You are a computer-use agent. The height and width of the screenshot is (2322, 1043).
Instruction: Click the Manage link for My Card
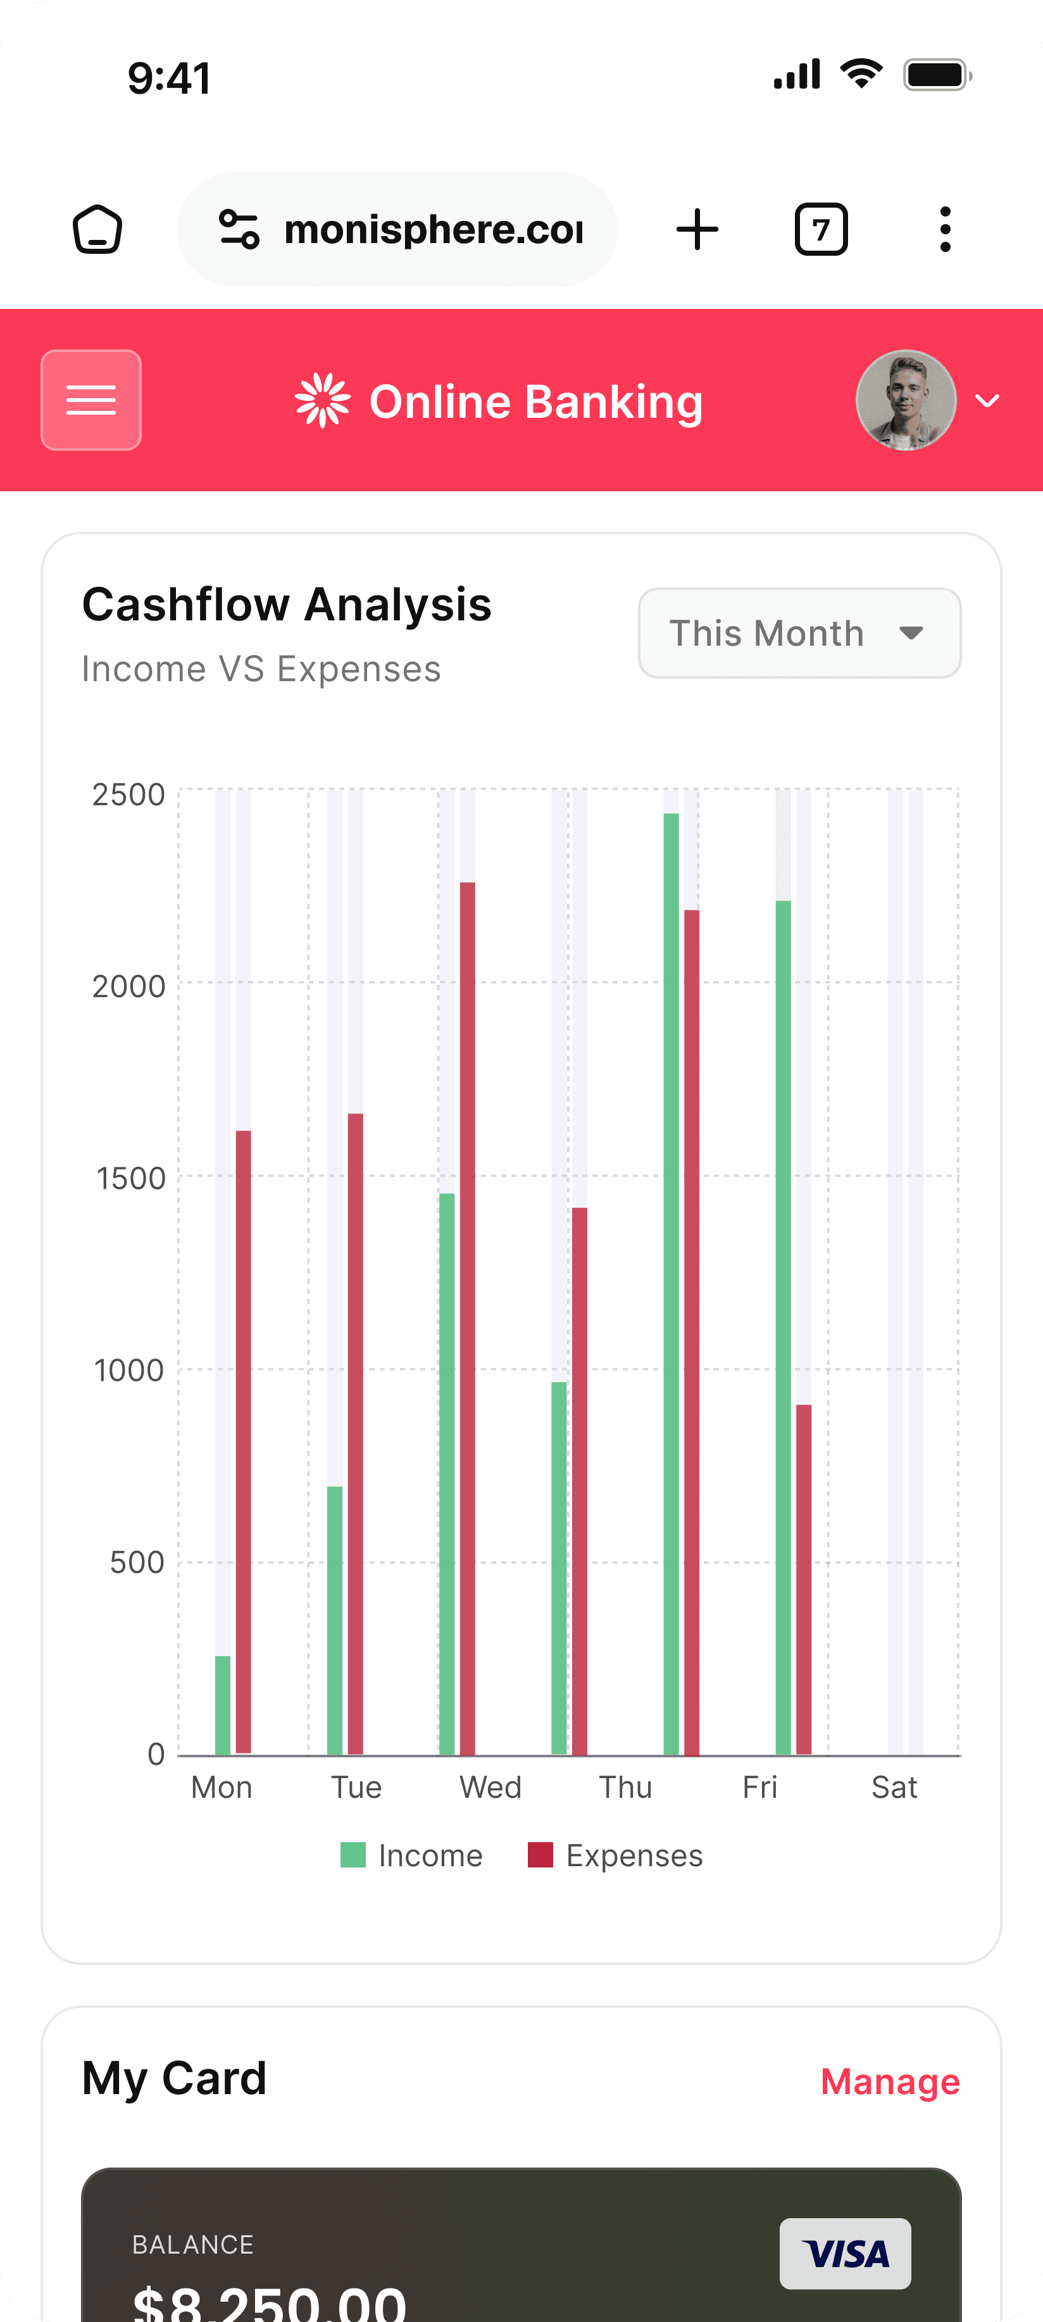[890, 2081]
